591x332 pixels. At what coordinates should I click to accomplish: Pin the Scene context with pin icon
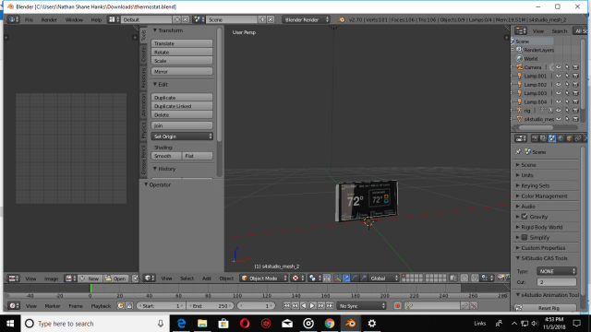tap(518, 152)
